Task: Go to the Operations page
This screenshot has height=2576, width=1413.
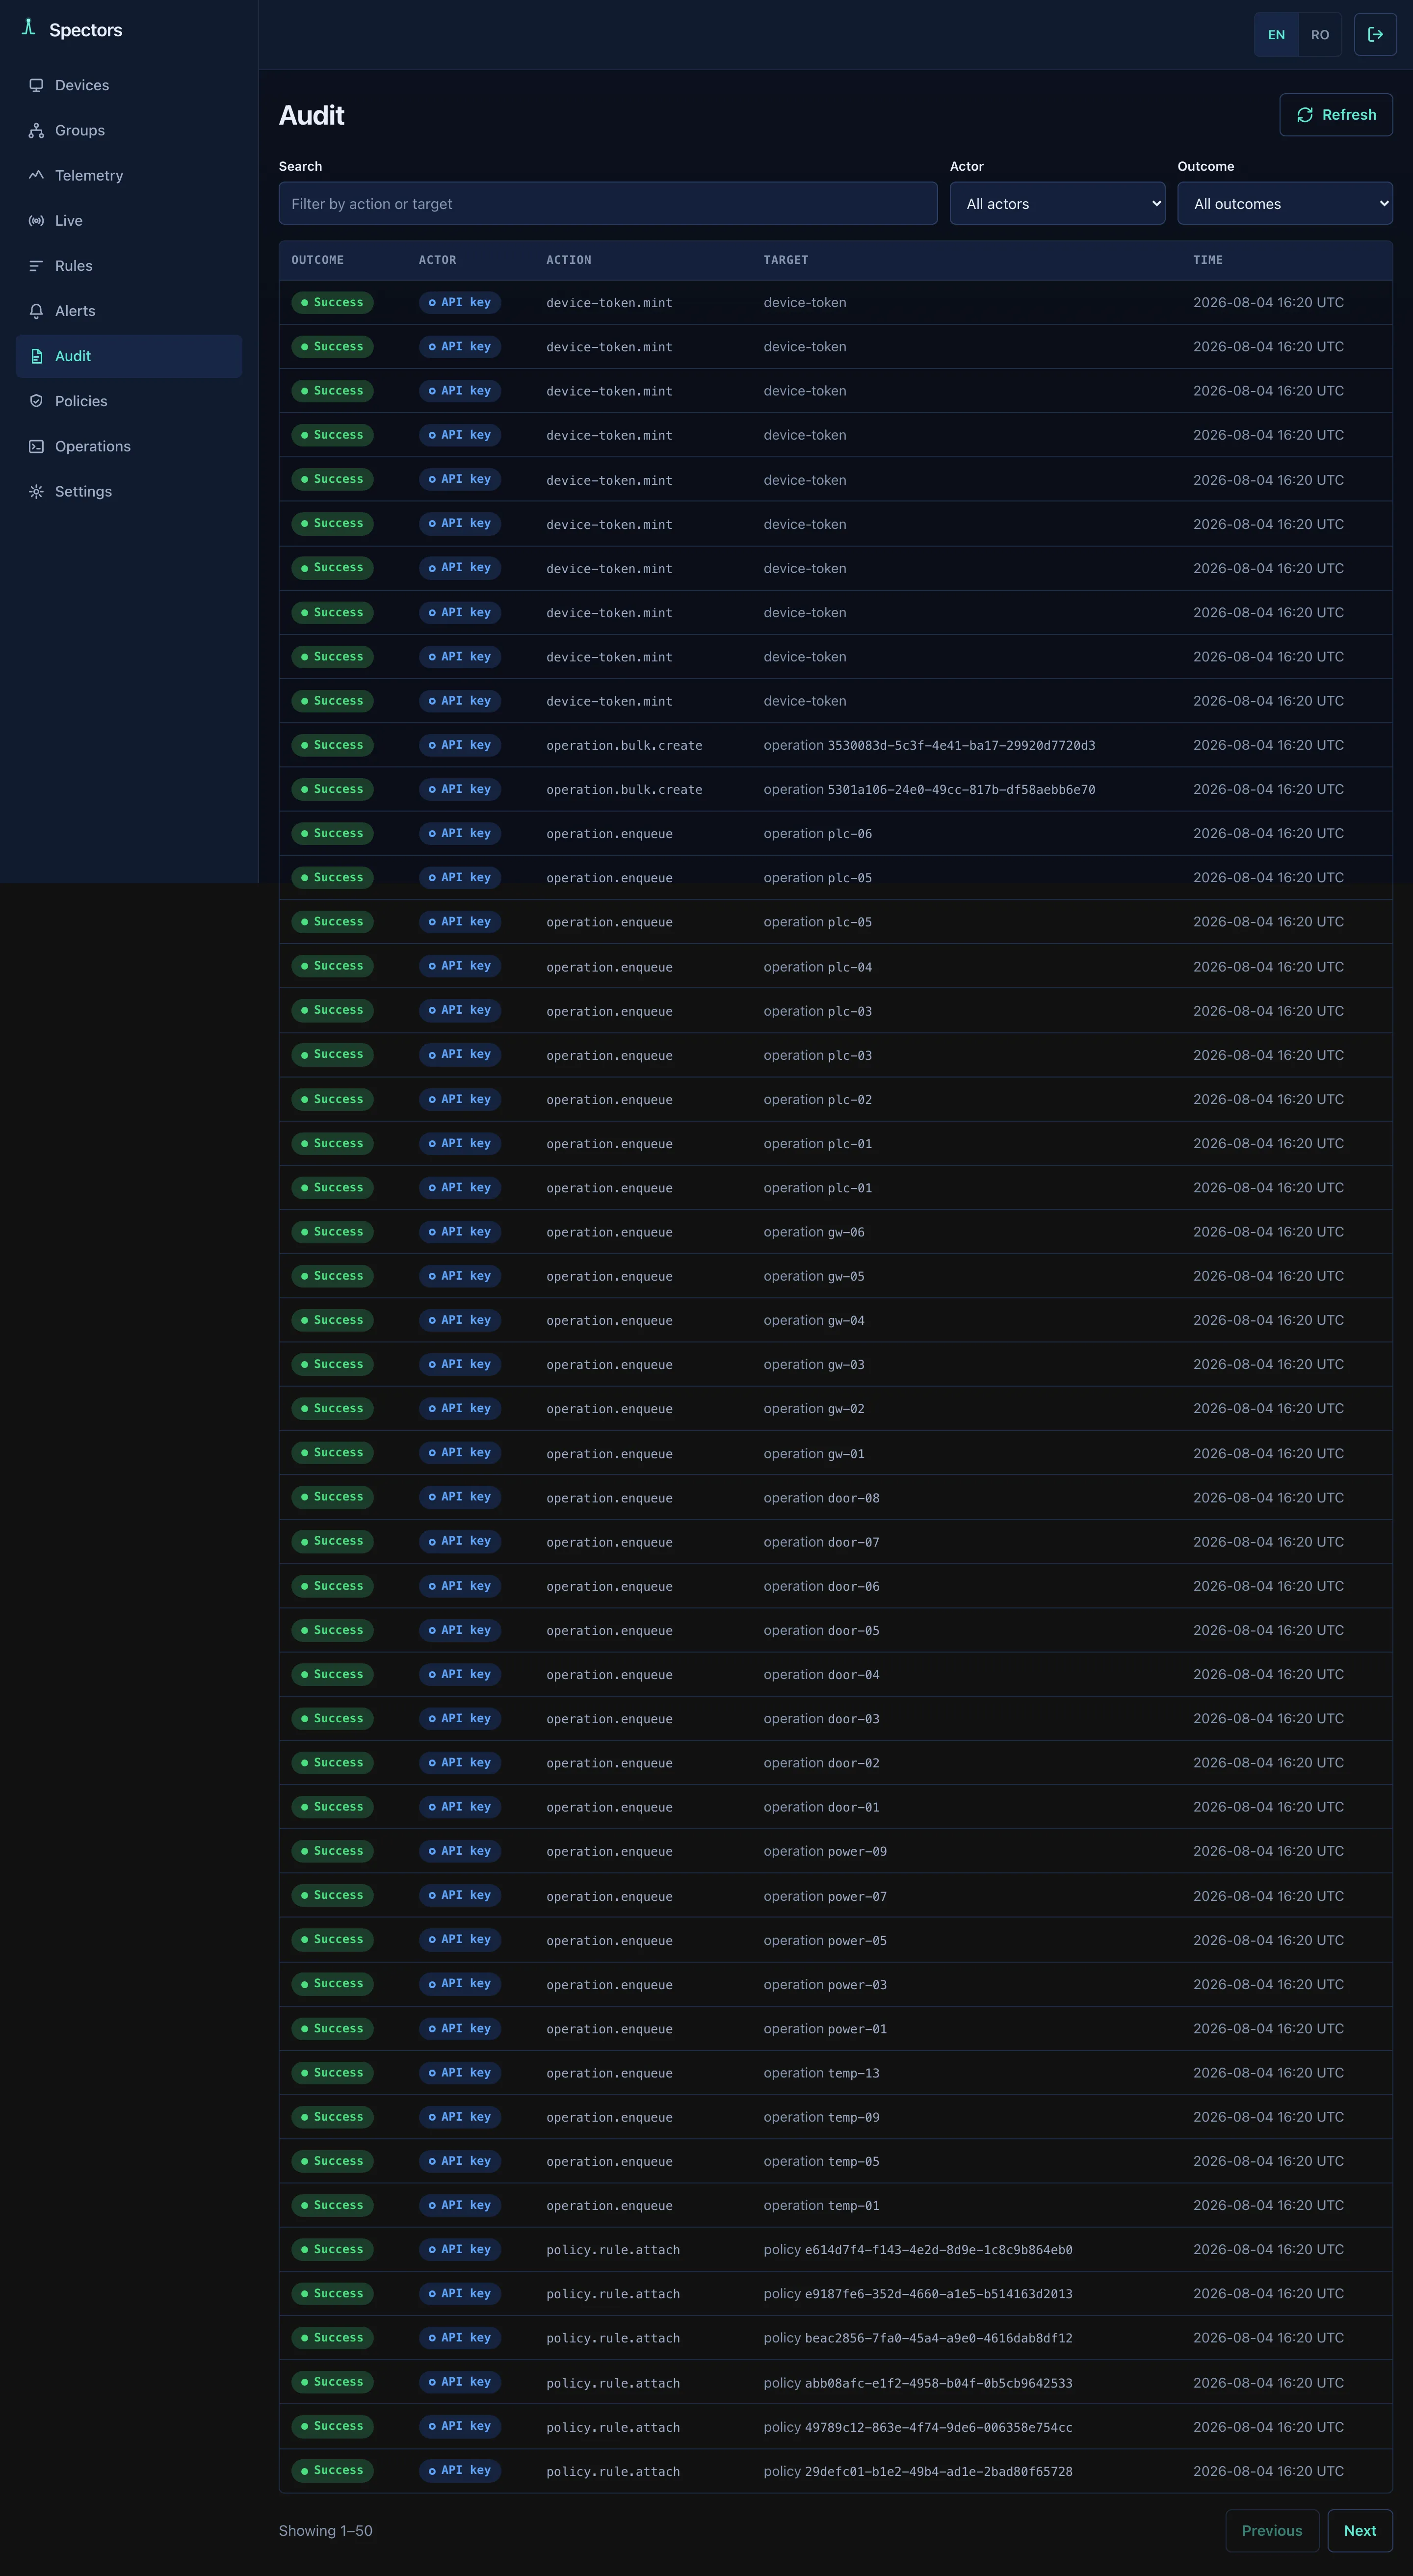Action: (129, 446)
